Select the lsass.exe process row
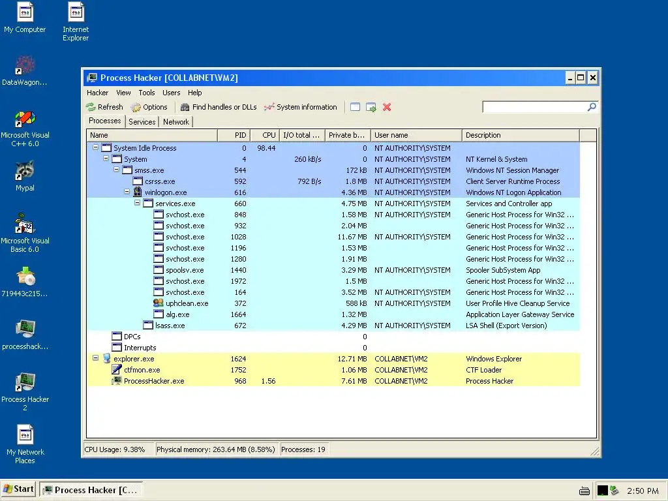Image resolution: width=668 pixels, height=501 pixels. point(333,325)
